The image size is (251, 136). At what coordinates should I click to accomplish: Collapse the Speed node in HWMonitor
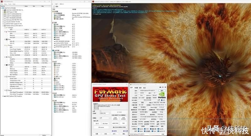(x=5, y=90)
